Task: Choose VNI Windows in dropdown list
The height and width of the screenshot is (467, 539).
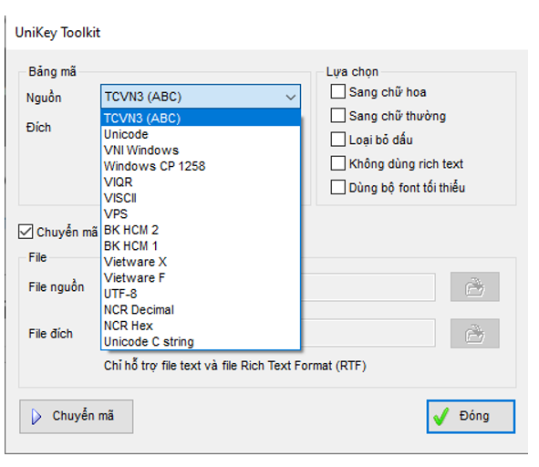Action: coord(201,150)
